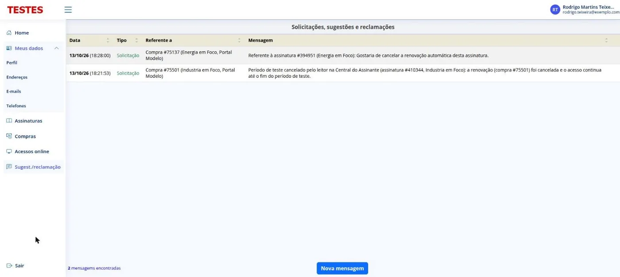Click message about assinatura #394951
Screen dimensions: 620x277
(368, 56)
